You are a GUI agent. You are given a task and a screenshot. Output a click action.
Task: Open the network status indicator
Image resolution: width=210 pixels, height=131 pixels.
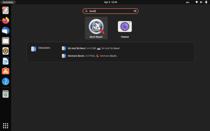pyautogui.click(x=196, y=2)
